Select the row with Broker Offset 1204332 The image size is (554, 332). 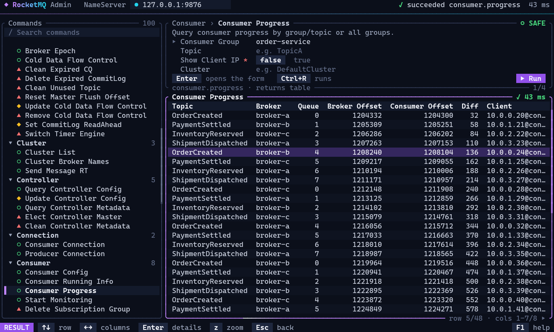click(x=359, y=116)
